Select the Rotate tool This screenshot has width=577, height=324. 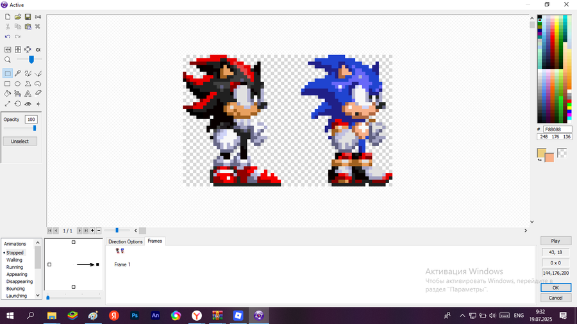(x=18, y=104)
